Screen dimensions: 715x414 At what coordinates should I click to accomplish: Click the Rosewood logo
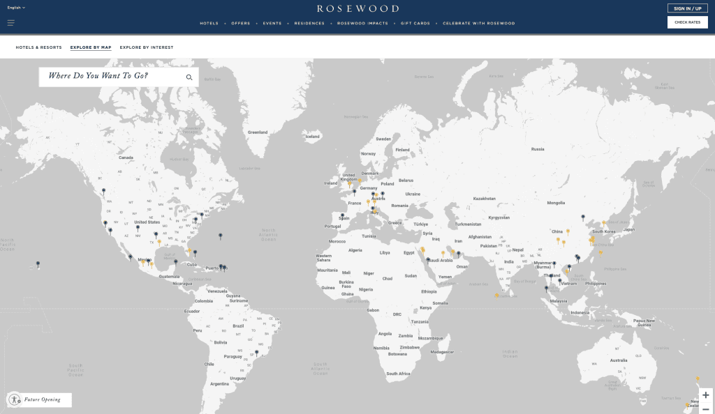tap(358, 8)
